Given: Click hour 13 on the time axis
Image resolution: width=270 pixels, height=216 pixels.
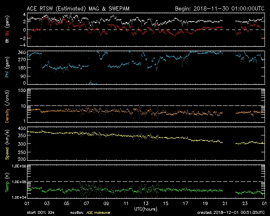Looking at the screenshot, I should [x=146, y=204].
